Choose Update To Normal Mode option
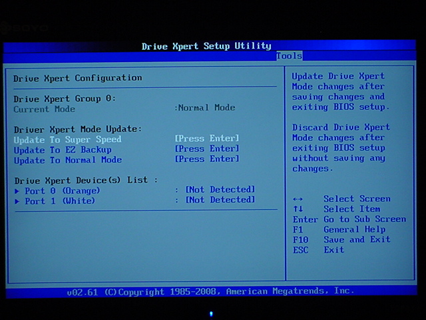 click(68, 160)
